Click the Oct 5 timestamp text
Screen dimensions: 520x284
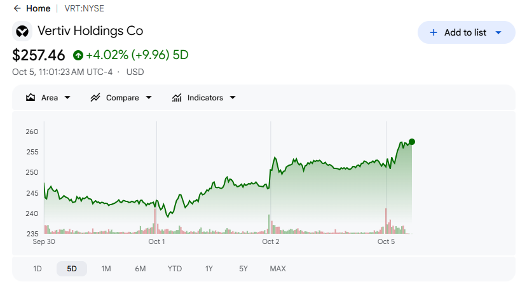pos(62,72)
